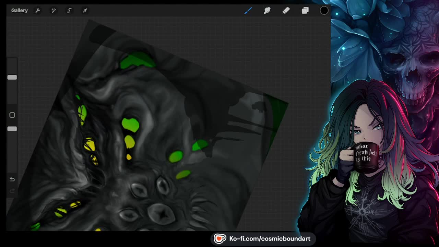This screenshot has width=439, height=247.
Task: Open the Actions wrench menu
Action: [x=38, y=11]
